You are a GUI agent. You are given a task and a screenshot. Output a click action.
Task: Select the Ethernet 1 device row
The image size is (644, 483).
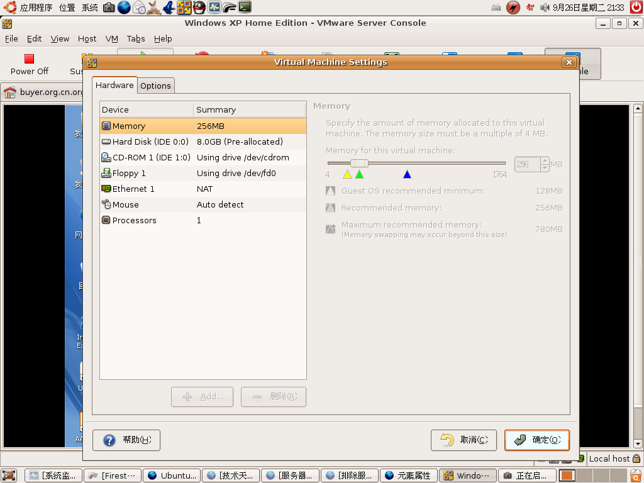point(203,189)
